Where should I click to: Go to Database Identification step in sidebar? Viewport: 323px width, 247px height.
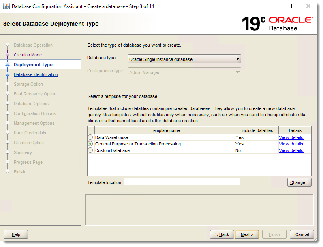pyautogui.click(x=36, y=74)
